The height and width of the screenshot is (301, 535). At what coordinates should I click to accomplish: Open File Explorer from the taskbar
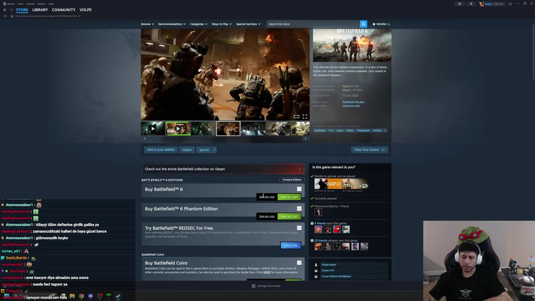(72, 296)
